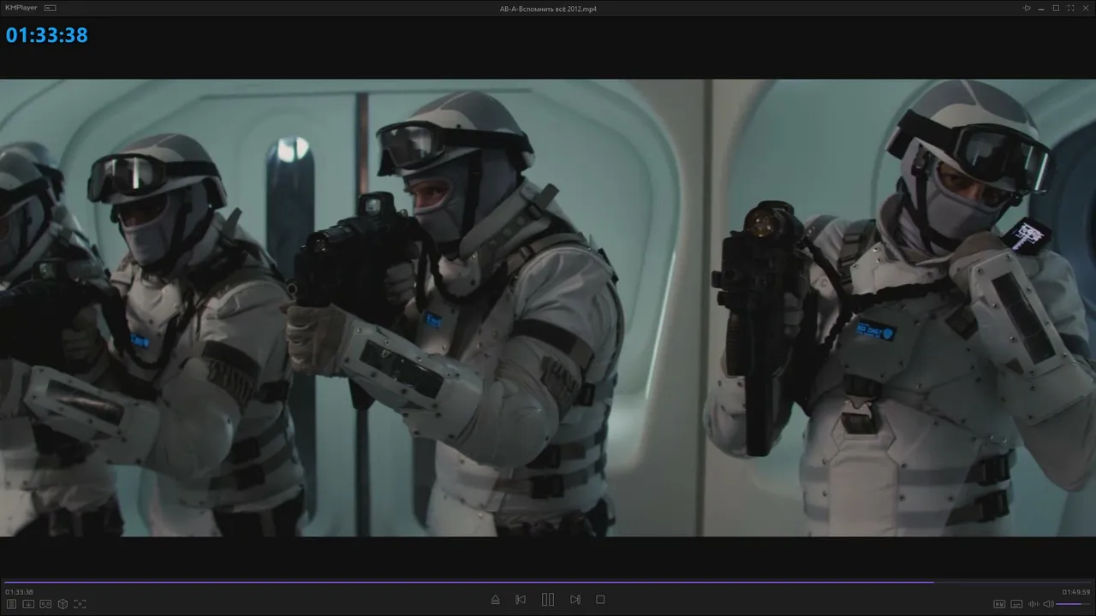Click the eject/open file button
This screenshot has height=616, width=1096.
tap(495, 600)
